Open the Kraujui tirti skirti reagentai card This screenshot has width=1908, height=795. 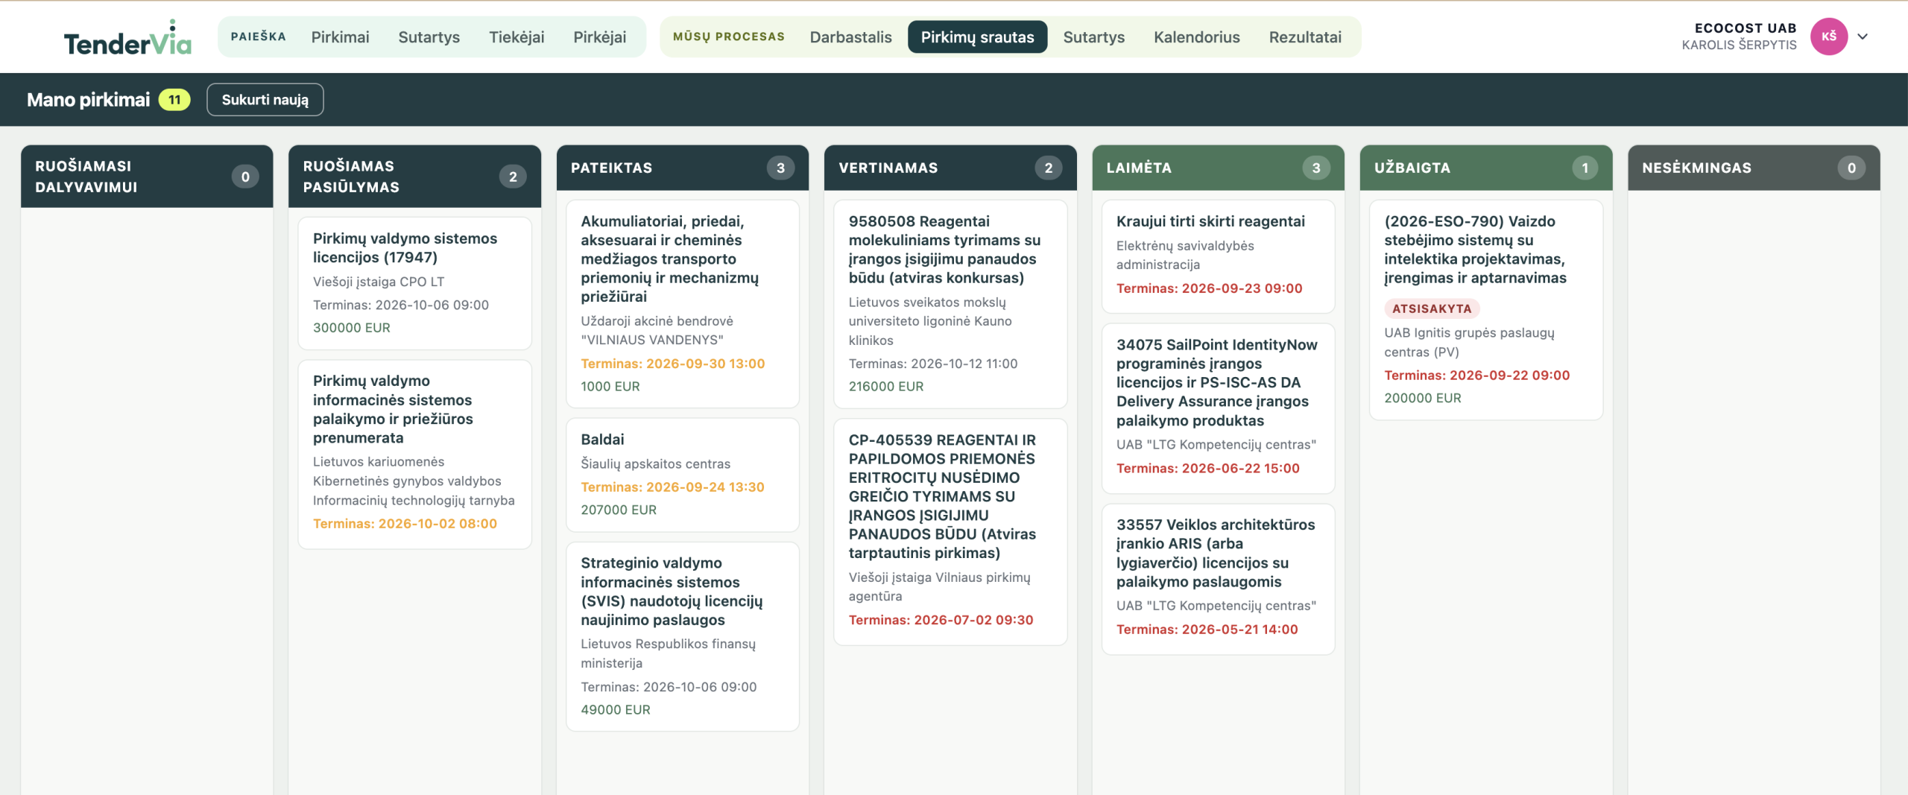pos(1218,256)
